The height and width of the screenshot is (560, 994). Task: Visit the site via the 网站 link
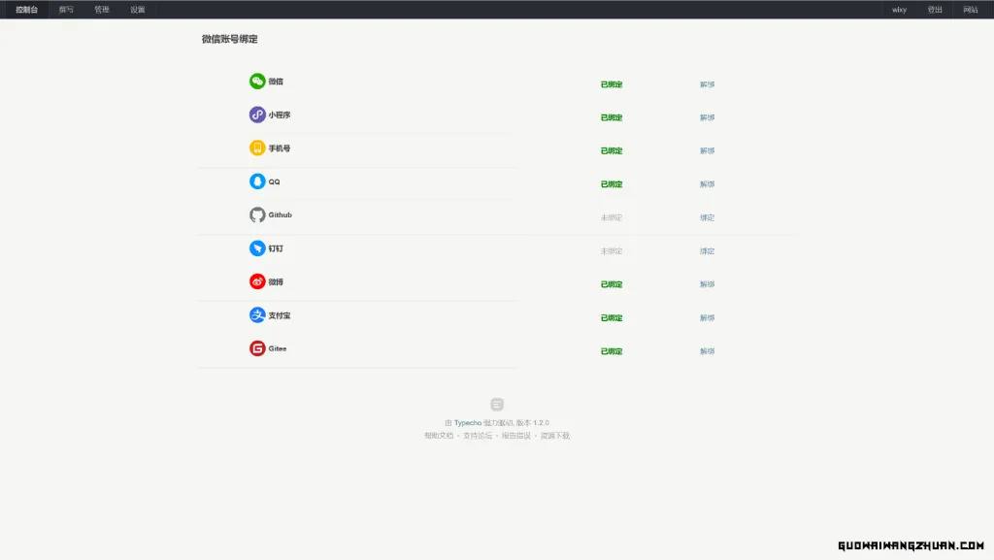(971, 10)
